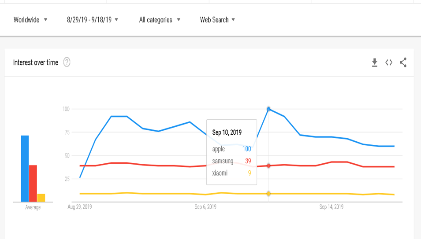Screen dimensions: 421x239
Task: Click the yellow xiaomi average bar
Action: point(41,198)
